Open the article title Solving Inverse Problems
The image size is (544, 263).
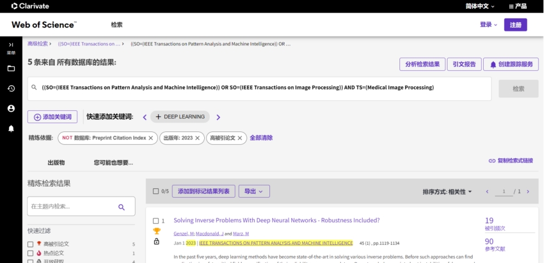click(277, 221)
